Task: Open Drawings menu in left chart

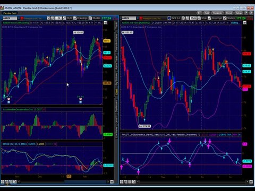Action: tap(82, 18)
